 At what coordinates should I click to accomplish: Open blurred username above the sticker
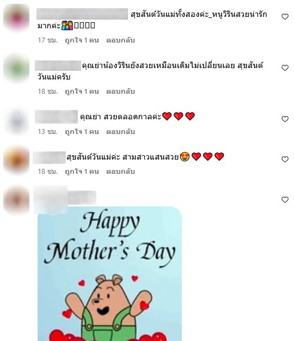[x=65, y=198]
